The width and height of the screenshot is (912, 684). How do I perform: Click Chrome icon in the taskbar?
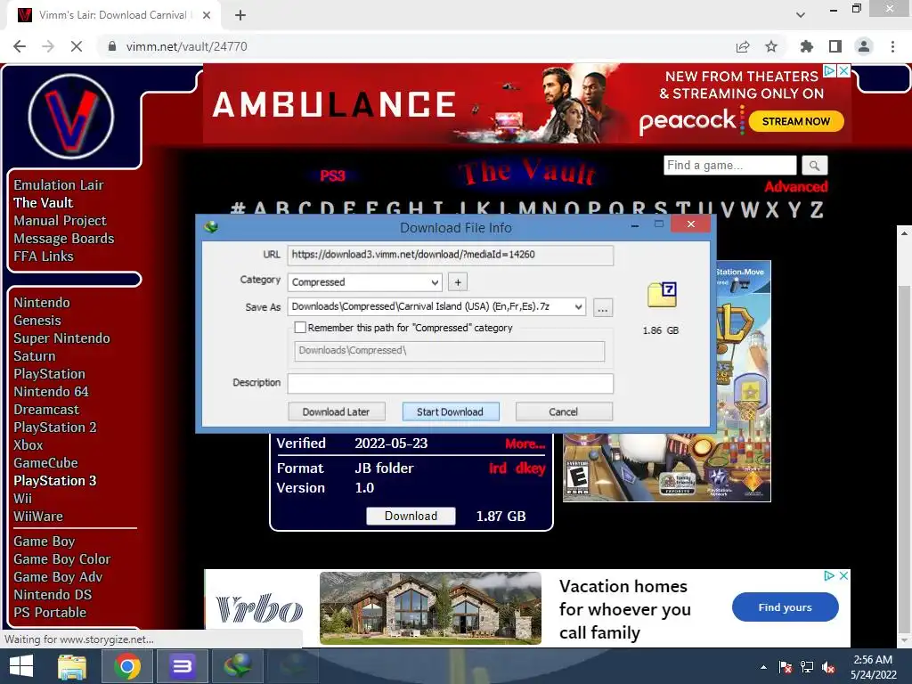pyautogui.click(x=127, y=666)
